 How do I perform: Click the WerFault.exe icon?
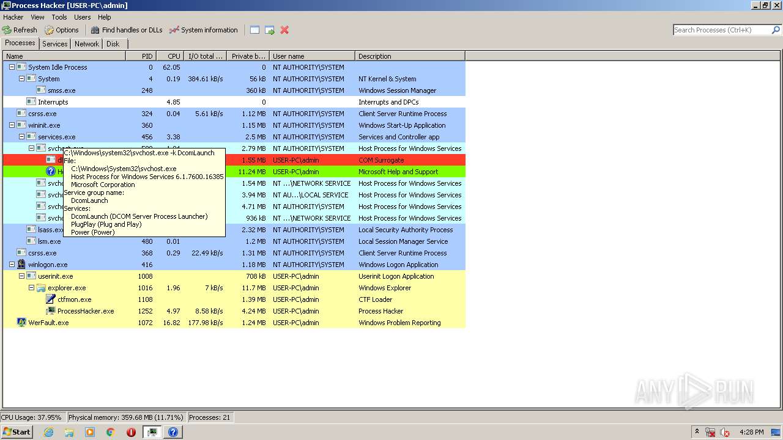pyautogui.click(x=21, y=323)
